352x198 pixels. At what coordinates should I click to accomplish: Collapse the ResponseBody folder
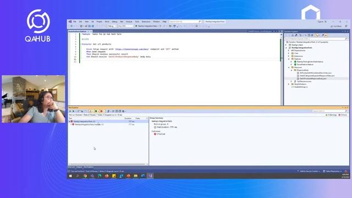tap(291, 70)
